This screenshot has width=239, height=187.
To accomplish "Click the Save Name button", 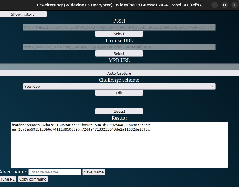I will tap(94, 172).
